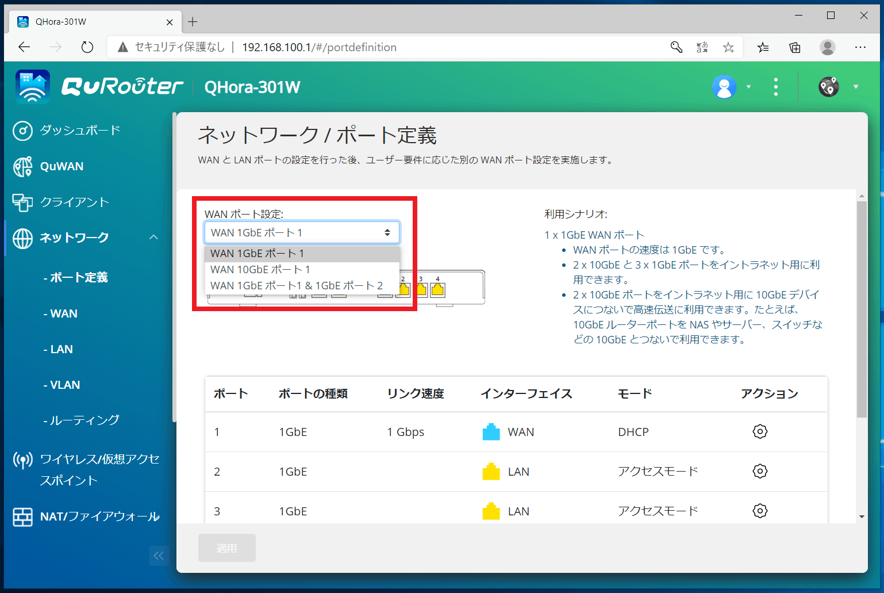The image size is (884, 593).
Task: Click the saved passwords key icon
Action: pyautogui.click(x=677, y=47)
